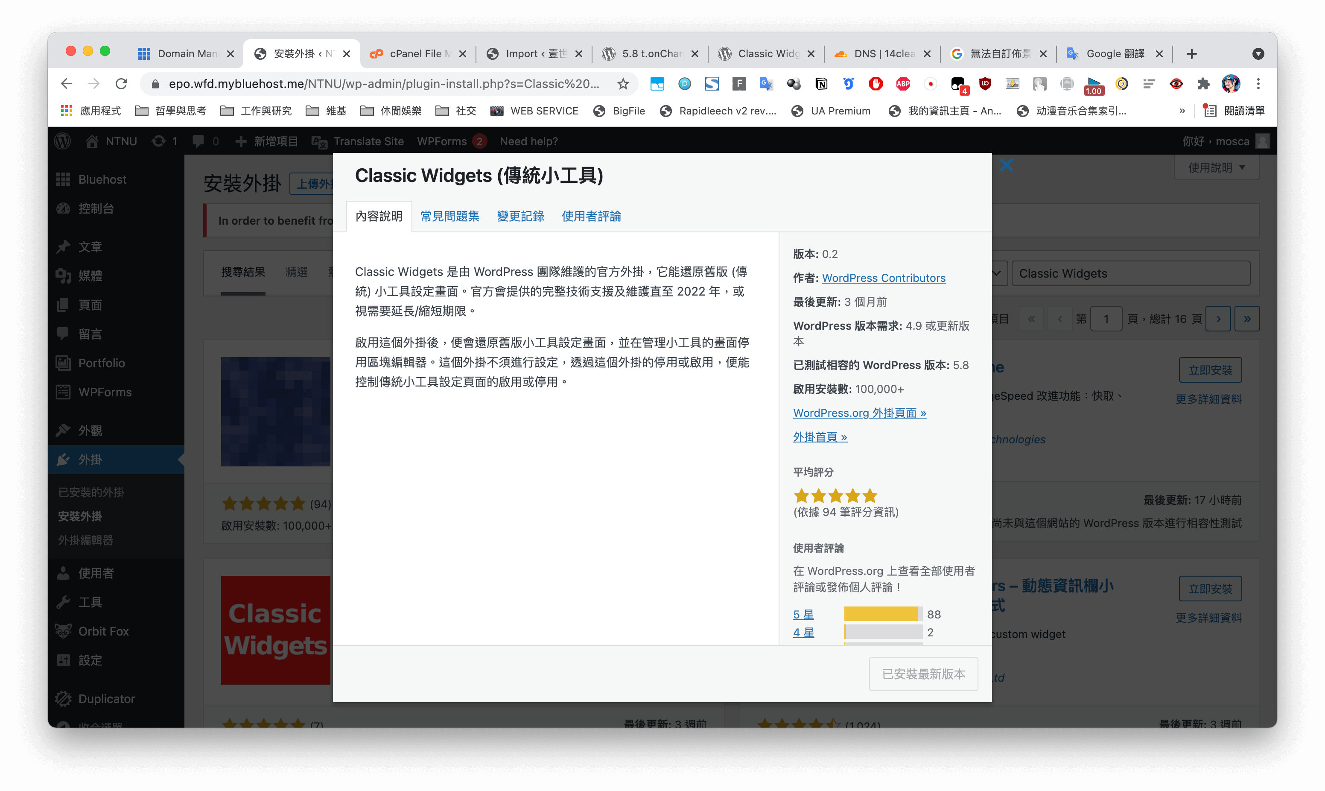Switch to the 常見問題集 tab
The width and height of the screenshot is (1325, 791).
449,217
